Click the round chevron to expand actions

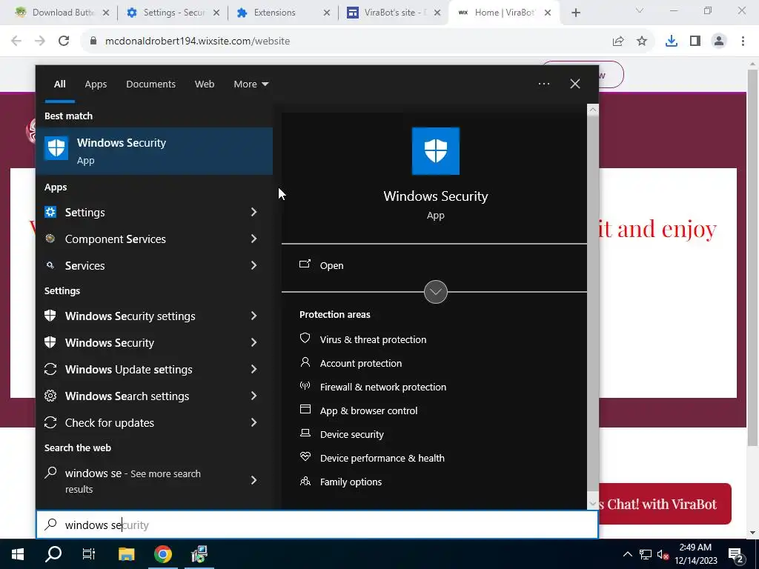tap(435, 292)
